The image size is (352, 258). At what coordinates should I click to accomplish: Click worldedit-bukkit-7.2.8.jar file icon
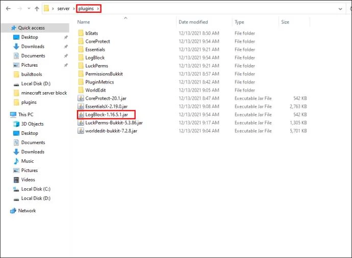click(81, 131)
